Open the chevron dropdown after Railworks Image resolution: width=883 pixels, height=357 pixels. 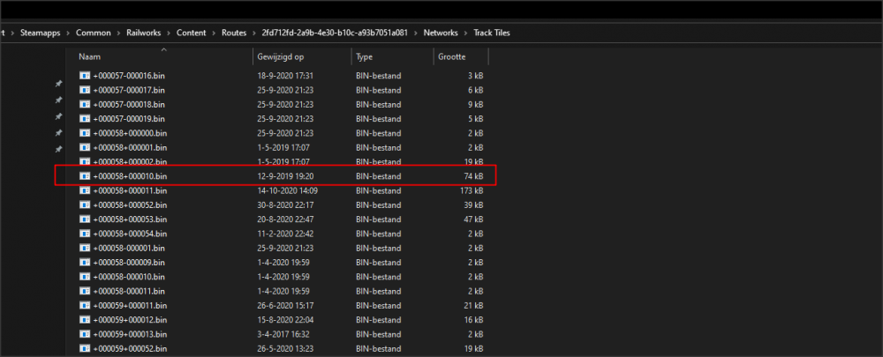tap(169, 33)
